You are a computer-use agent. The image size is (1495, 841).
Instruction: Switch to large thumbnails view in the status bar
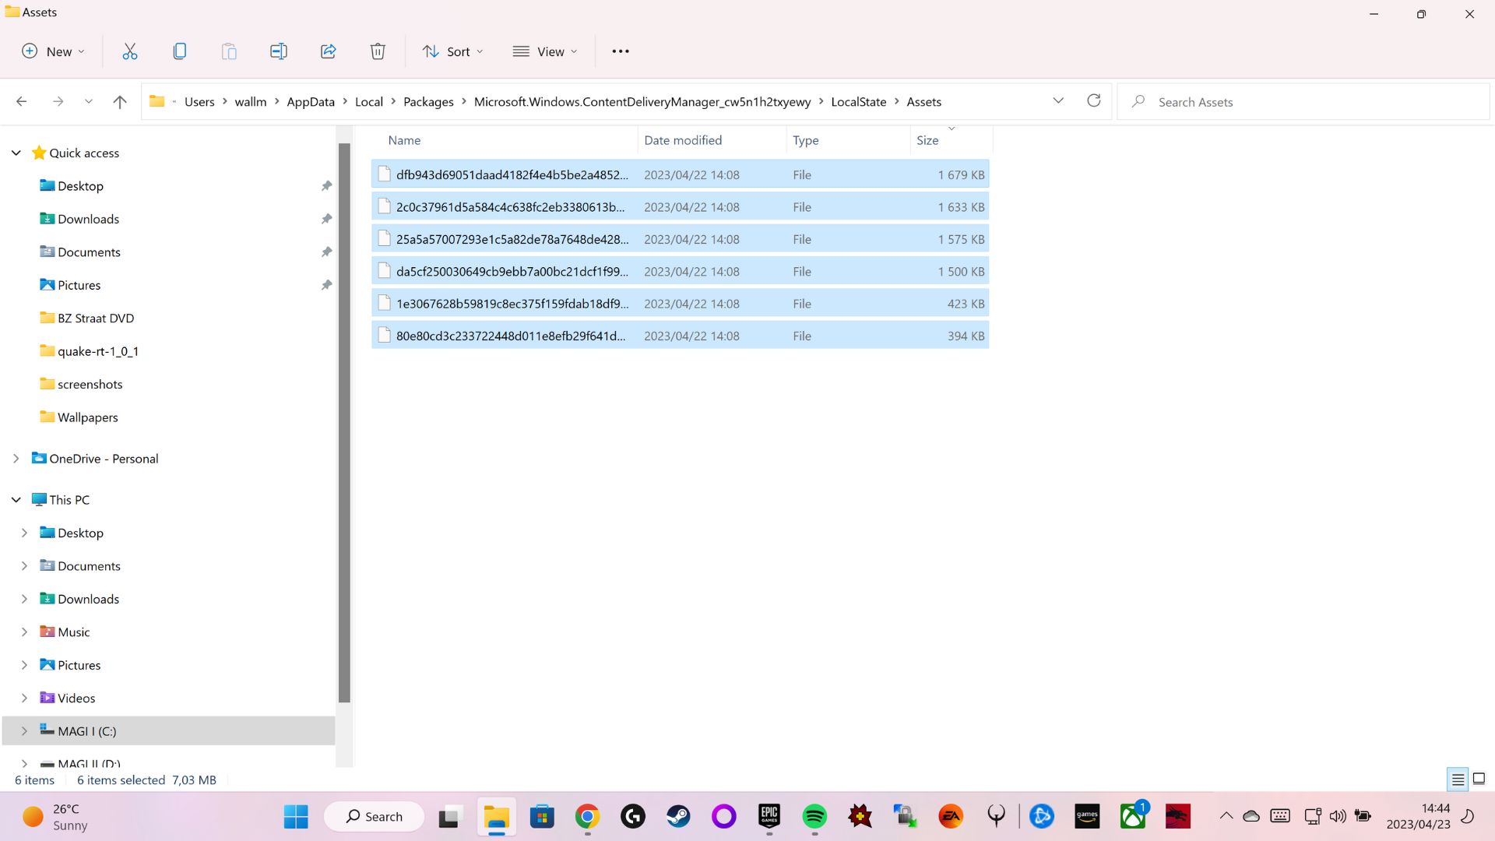point(1479,779)
